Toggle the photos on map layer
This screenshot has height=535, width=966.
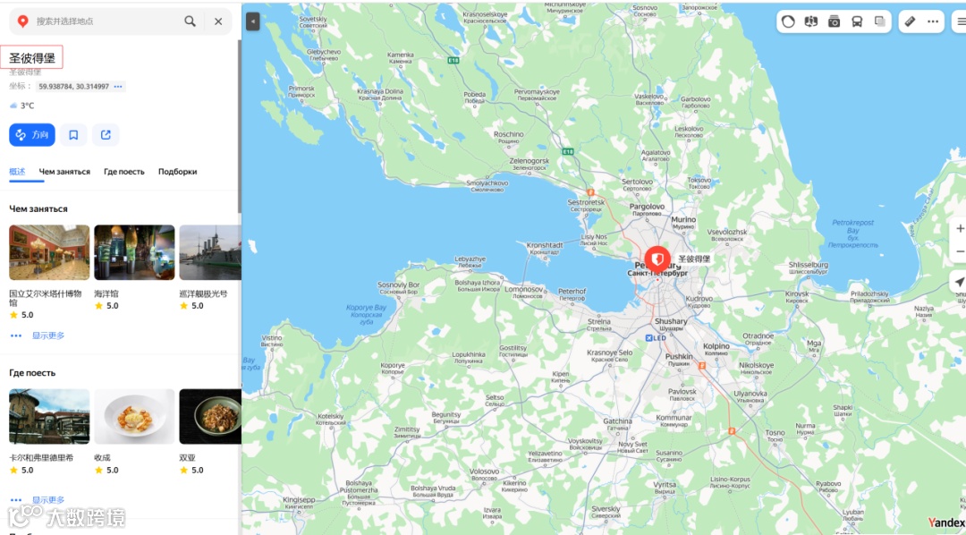[835, 21]
